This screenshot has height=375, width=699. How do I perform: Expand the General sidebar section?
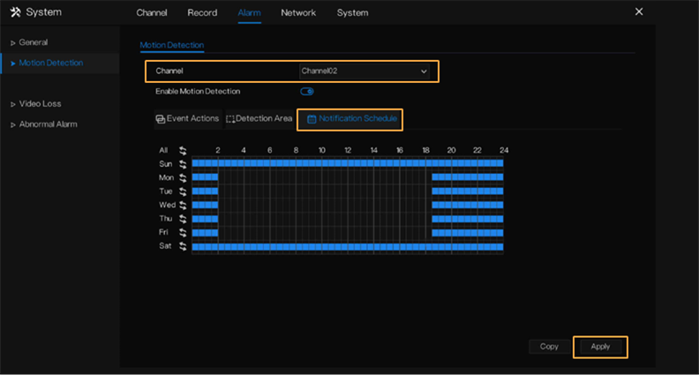[x=34, y=42]
